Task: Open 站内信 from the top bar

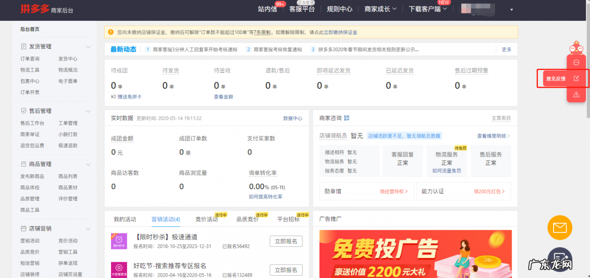Action: coord(268,8)
